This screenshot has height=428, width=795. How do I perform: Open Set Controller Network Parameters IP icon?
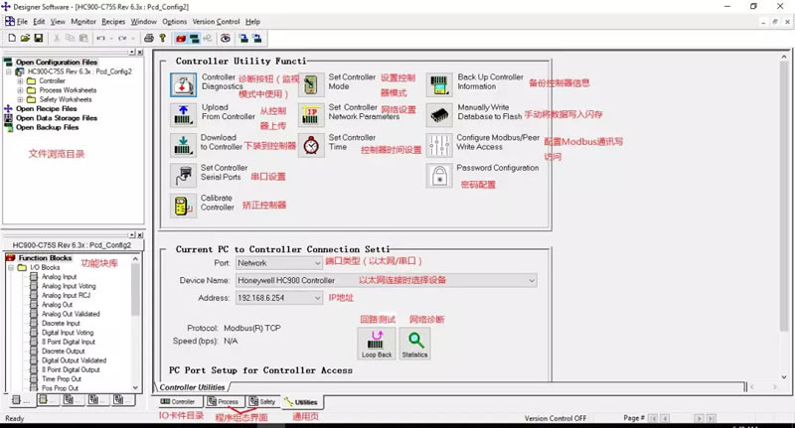[x=311, y=115]
